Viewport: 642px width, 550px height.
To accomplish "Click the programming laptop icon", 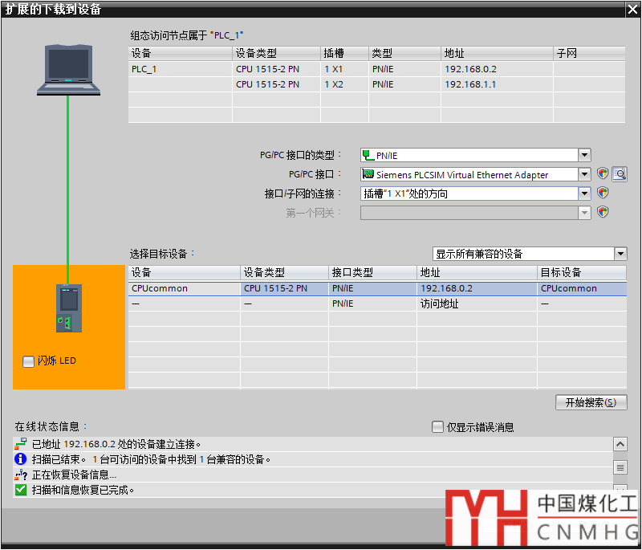I will [68, 70].
